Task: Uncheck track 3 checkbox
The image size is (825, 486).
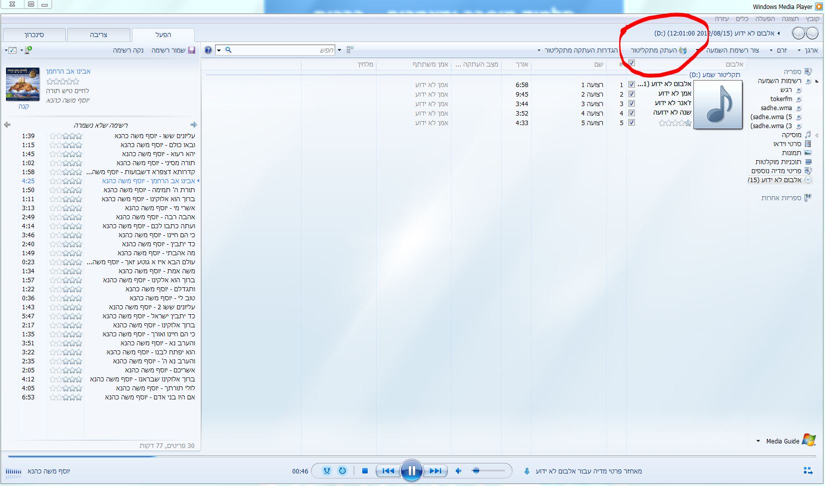Action: 631,104
